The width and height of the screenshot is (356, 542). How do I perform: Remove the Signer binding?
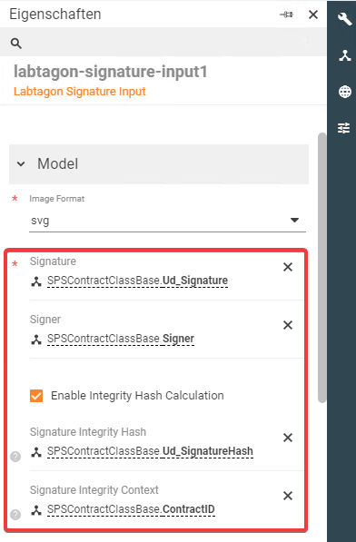click(x=288, y=325)
